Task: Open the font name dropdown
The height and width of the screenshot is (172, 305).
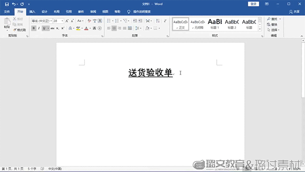Action: pos(51,21)
